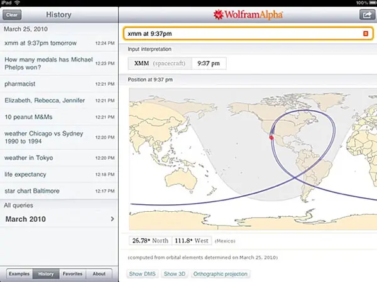Clear the history list
The image size is (377, 282).
point(12,15)
